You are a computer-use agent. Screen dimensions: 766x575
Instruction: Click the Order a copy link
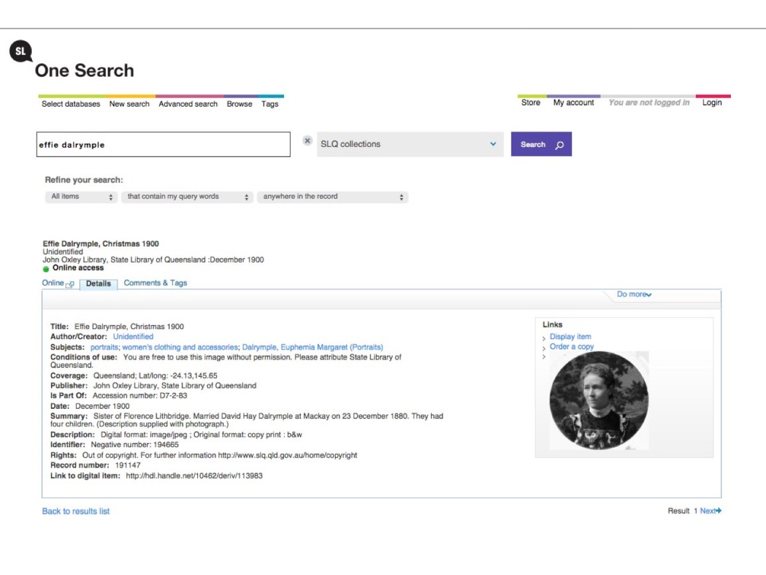(x=571, y=347)
